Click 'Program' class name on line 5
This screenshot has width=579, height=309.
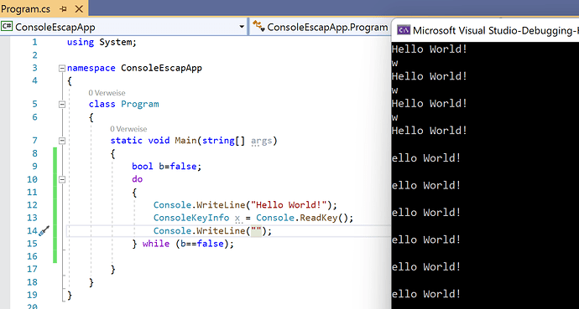pos(140,104)
